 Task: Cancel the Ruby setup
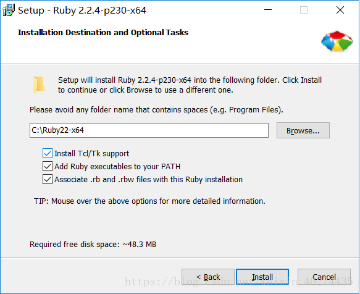(324, 277)
